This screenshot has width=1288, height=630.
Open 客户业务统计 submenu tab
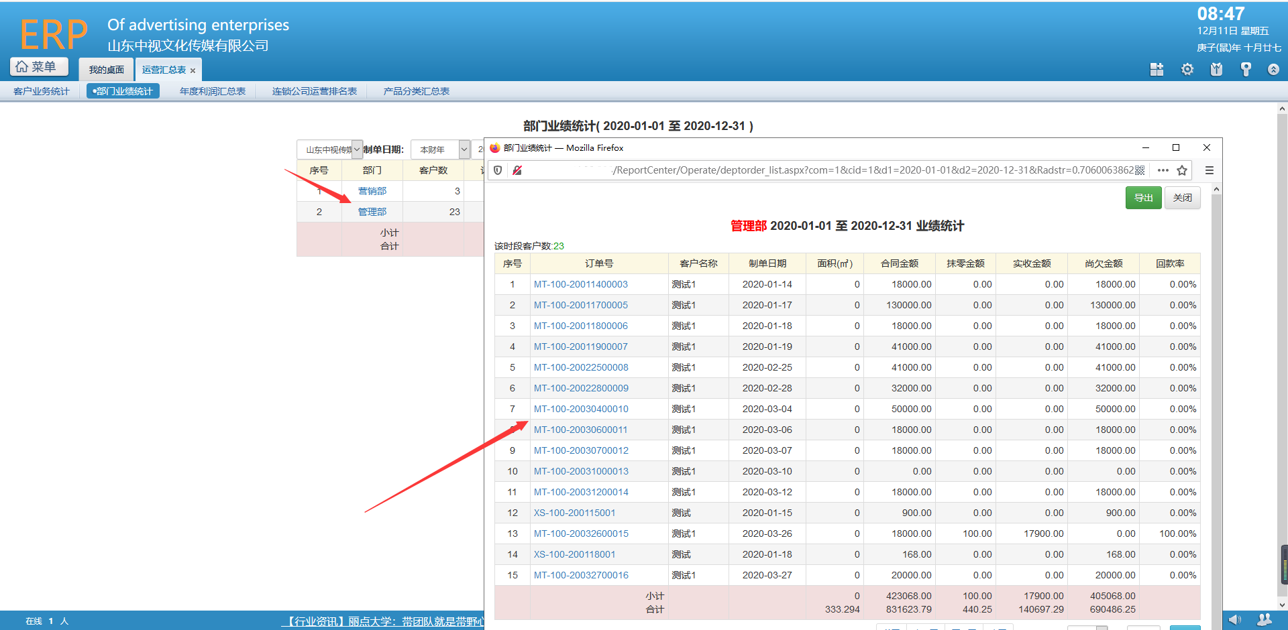click(42, 91)
